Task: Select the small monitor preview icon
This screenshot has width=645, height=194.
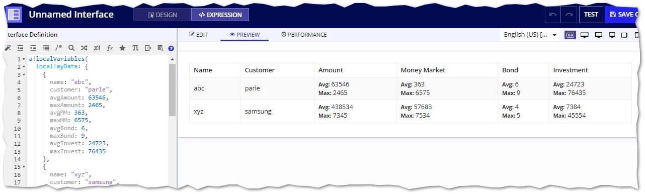Action: 612,35
